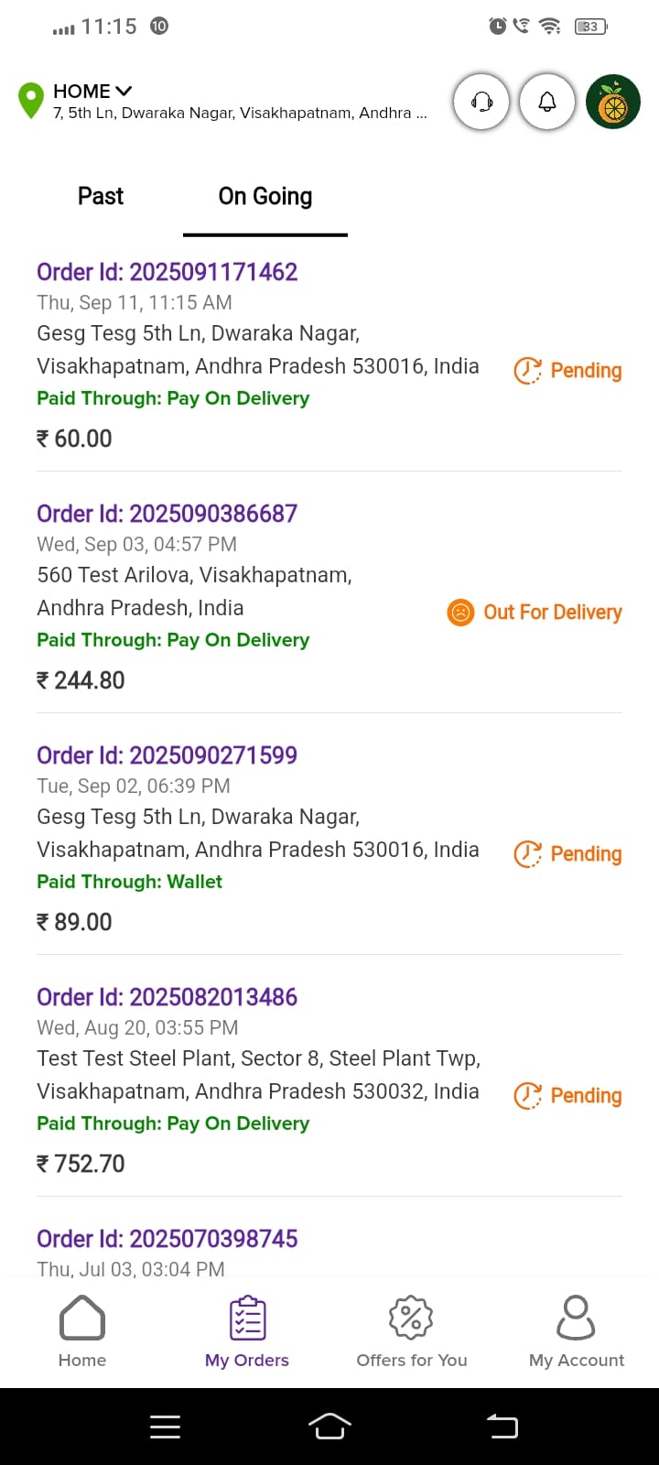Tap the delivery address text in the header
Image resolution: width=659 pixels, height=1465 pixels.
coord(240,114)
